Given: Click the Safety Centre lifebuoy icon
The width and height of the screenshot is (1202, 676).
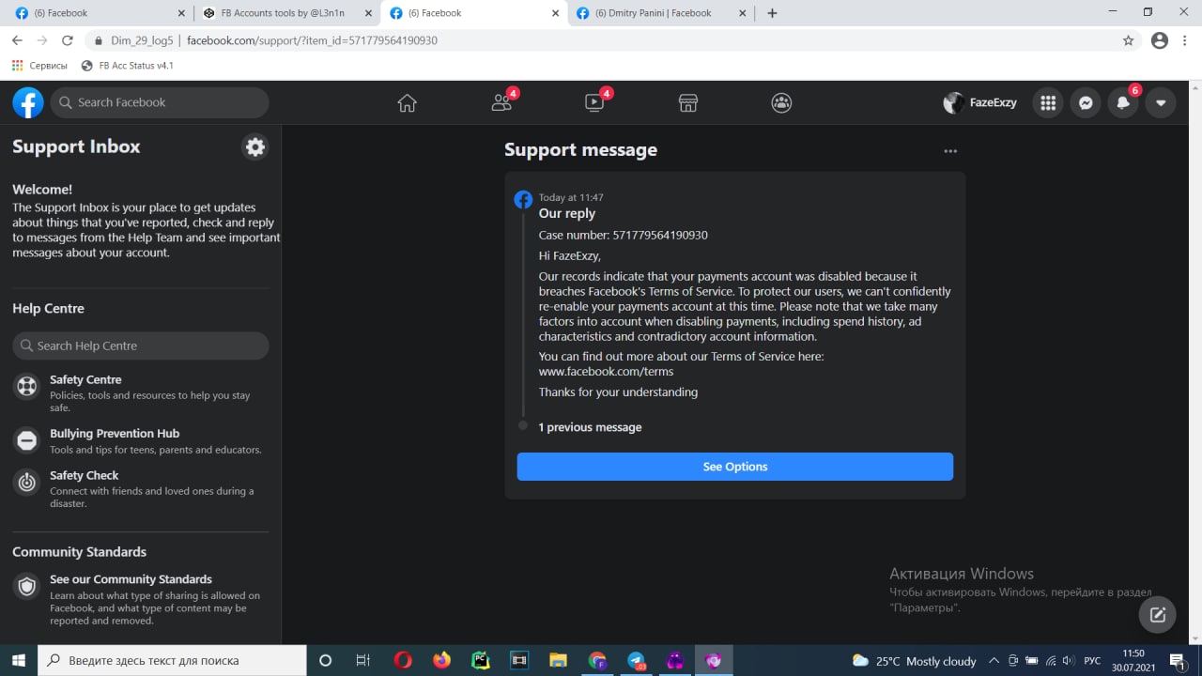Looking at the screenshot, I should coord(27,386).
